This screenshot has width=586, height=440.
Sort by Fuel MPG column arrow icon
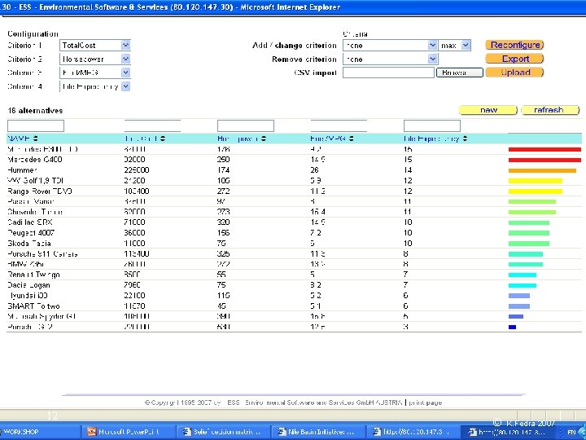[352, 139]
